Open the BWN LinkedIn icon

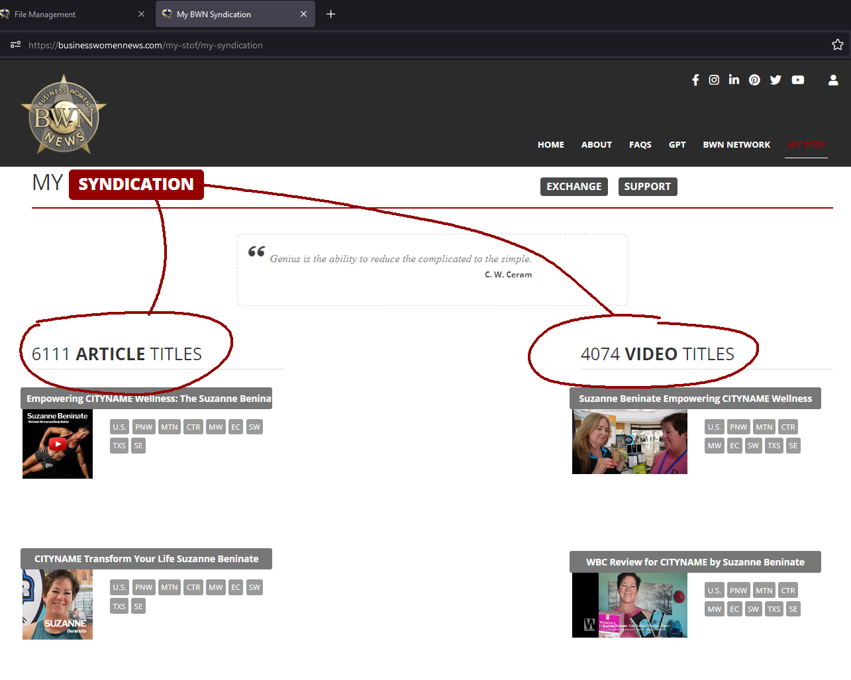coord(734,79)
